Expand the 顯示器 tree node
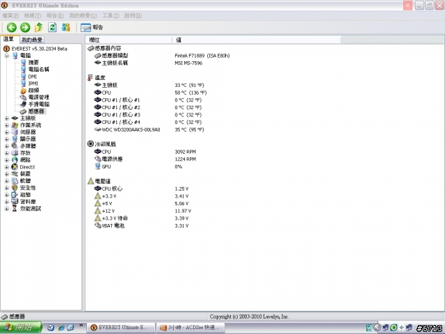The height and width of the screenshot is (334, 445). (x=7, y=139)
